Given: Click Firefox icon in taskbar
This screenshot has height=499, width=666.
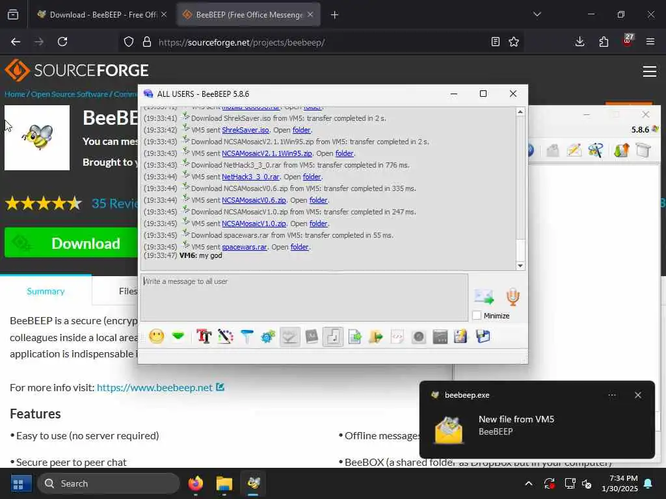Looking at the screenshot, I should pyautogui.click(x=196, y=483).
